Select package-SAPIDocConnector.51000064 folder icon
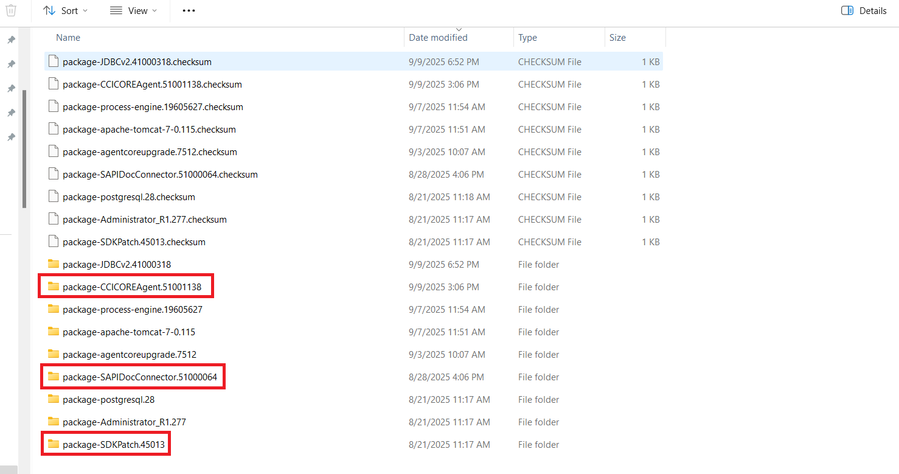 point(54,377)
